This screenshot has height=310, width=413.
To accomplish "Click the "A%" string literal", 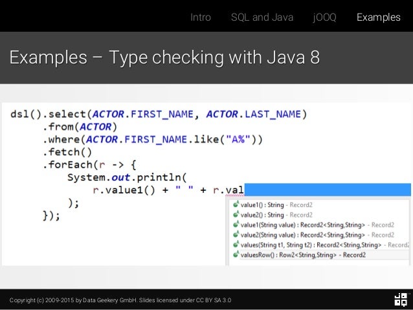I will pos(238,139).
